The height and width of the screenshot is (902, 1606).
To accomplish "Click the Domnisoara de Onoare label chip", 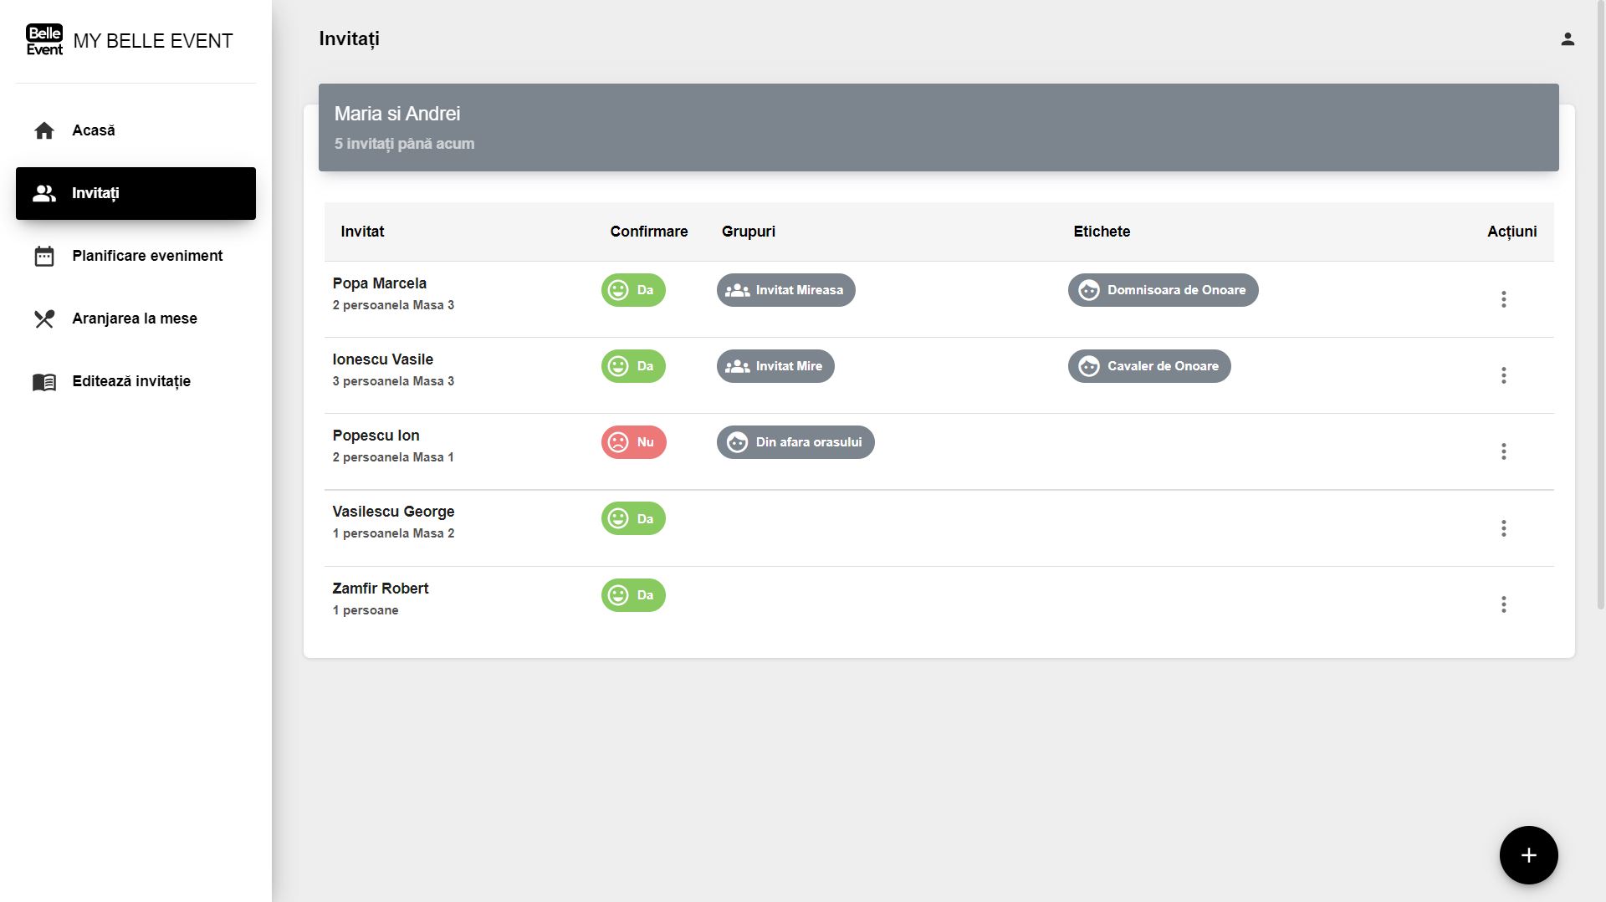I will click(1163, 290).
